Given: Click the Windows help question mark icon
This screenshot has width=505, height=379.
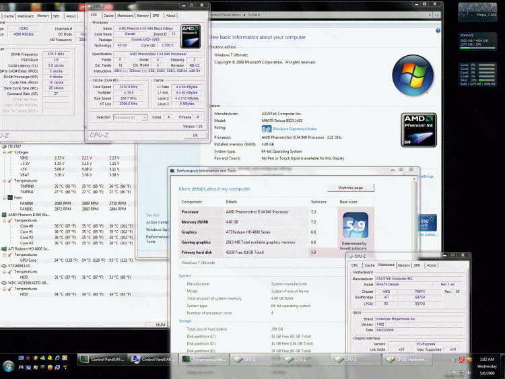Looking at the screenshot, I should pyautogui.click(x=438, y=31).
